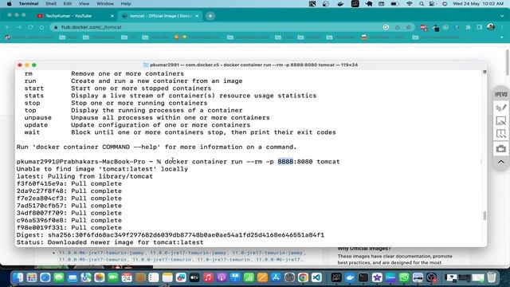Image resolution: width=510 pixels, height=287 pixels.
Task: Click the 'Unable to find image' line
Action: [x=102, y=169]
